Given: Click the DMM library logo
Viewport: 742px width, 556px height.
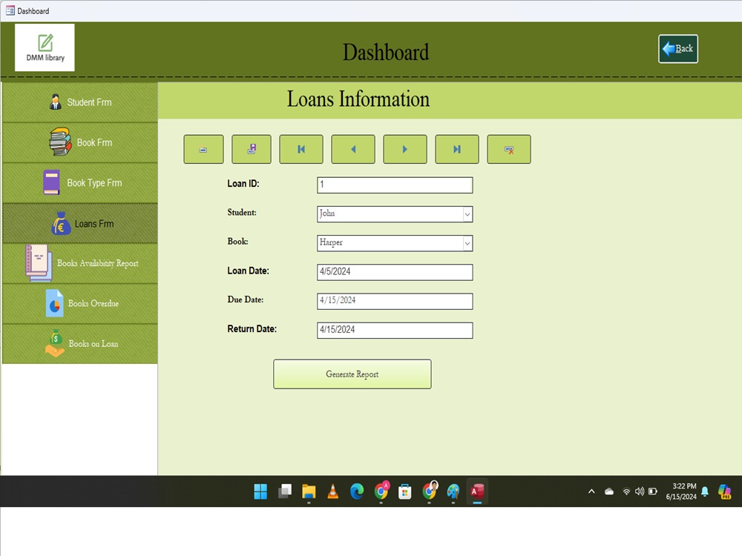Looking at the screenshot, I should 45,47.
